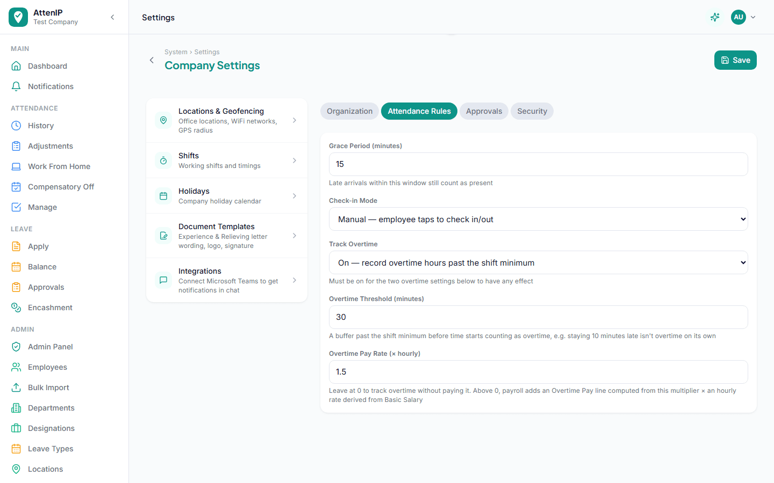Click the Encashment coins icon
This screenshot has width=774, height=483.
(x=16, y=308)
